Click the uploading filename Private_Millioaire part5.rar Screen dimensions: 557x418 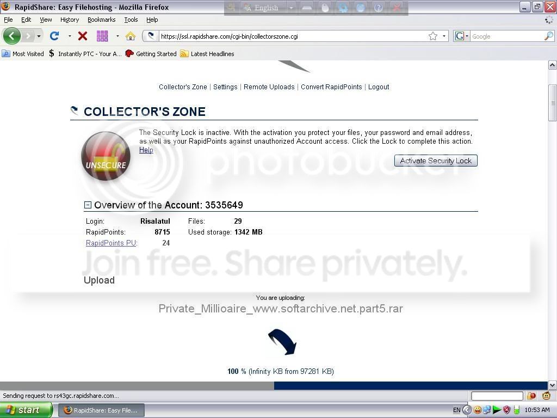click(281, 309)
